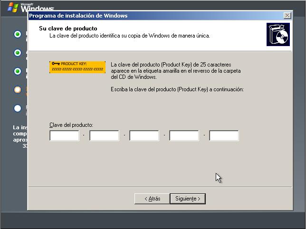Click the 'Su clave de producto' heading
The width and height of the screenshot is (306, 229).
[68, 29]
